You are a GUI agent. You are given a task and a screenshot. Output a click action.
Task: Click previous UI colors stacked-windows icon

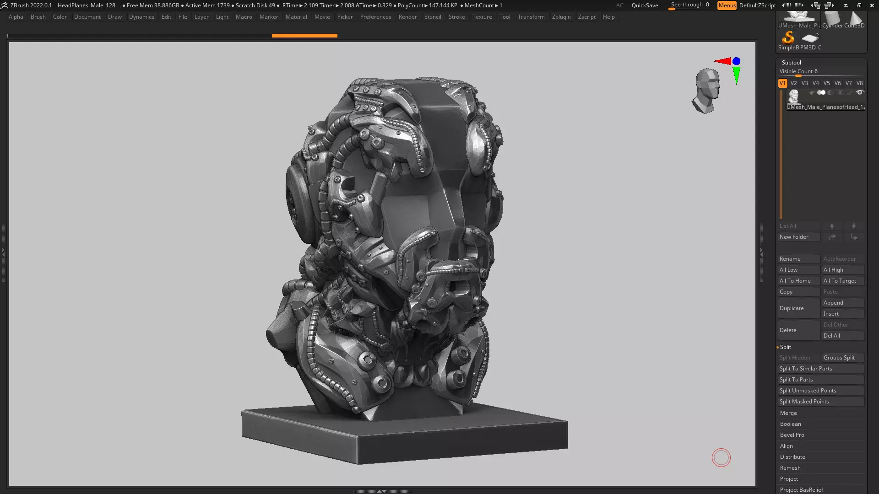(x=816, y=5)
